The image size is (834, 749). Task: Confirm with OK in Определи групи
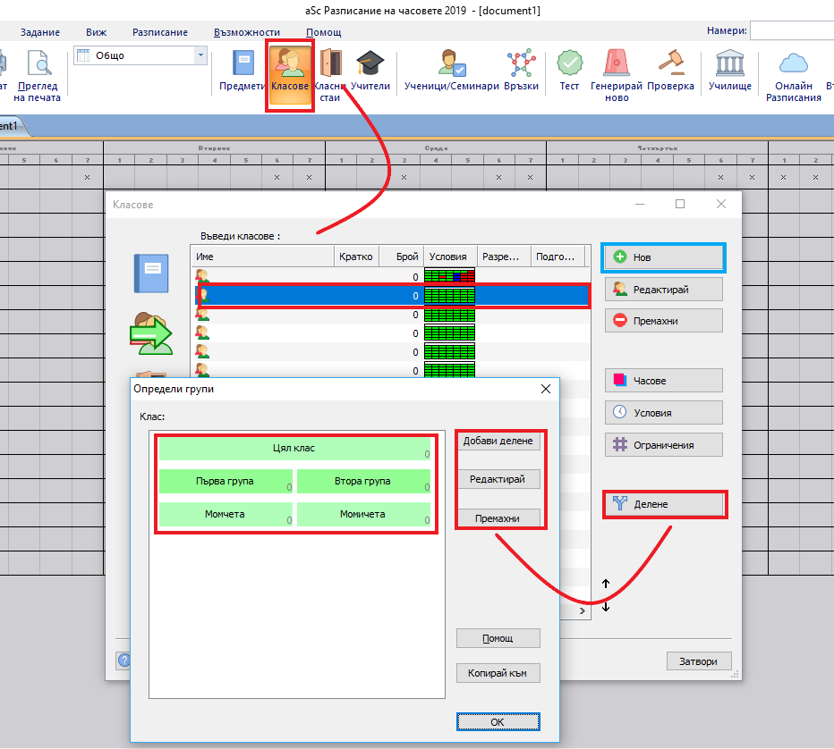497,721
